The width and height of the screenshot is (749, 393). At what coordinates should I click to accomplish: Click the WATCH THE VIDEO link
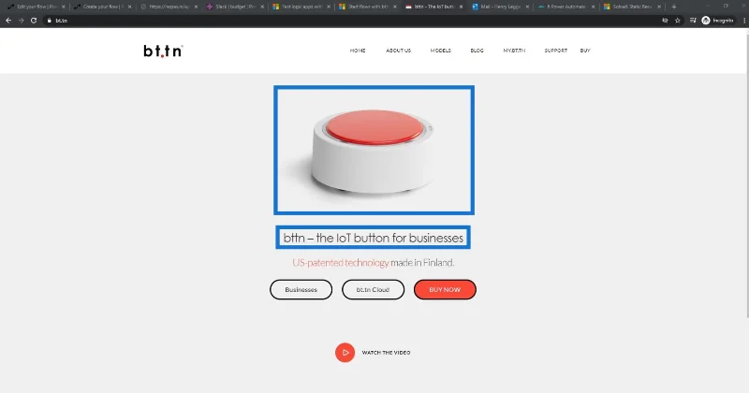[386, 353]
